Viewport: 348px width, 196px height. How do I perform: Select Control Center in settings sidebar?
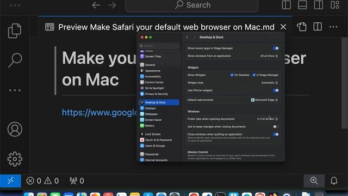[x=159, y=82]
